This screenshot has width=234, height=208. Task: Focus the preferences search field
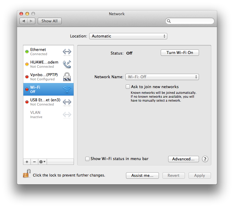190,21
